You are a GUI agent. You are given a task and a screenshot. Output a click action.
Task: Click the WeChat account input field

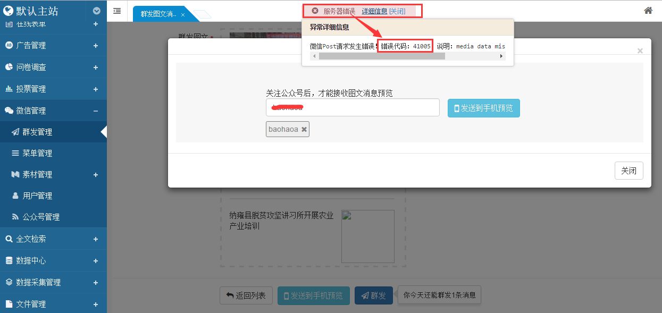click(x=353, y=107)
